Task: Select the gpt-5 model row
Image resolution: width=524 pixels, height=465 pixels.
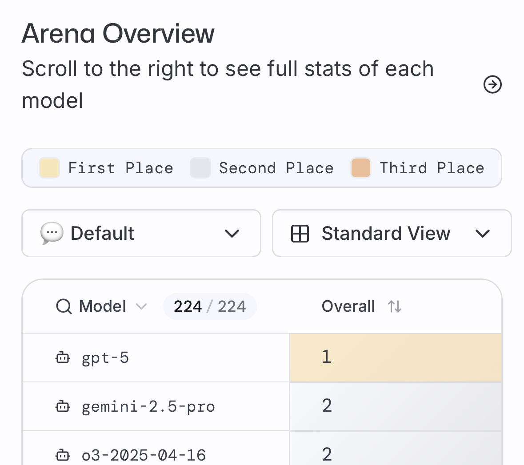Action: coord(105,358)
